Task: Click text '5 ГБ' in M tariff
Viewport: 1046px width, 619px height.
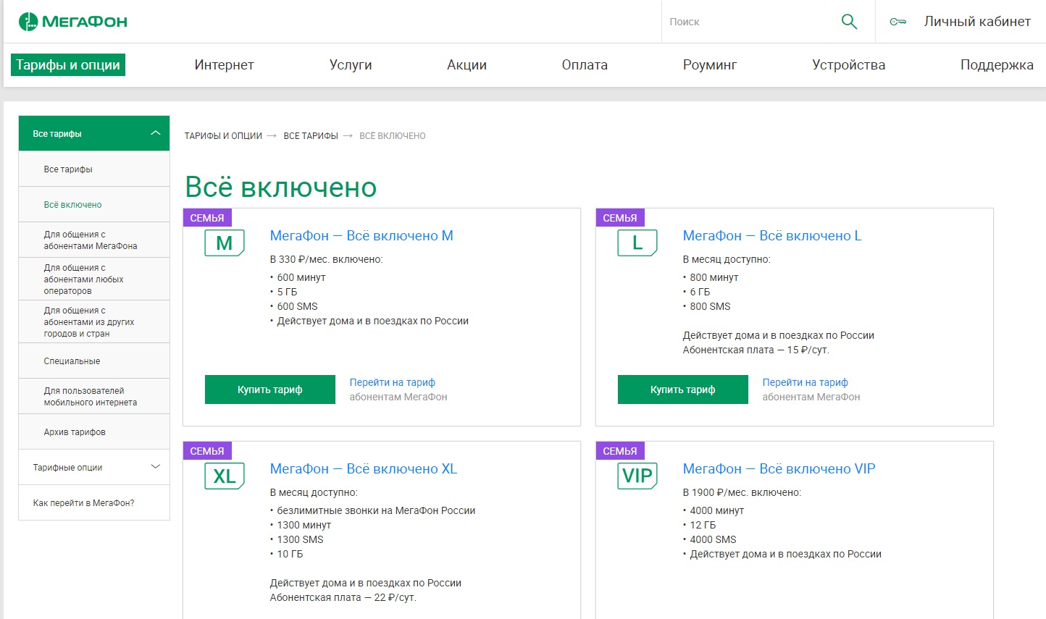Action: [287, 292]
